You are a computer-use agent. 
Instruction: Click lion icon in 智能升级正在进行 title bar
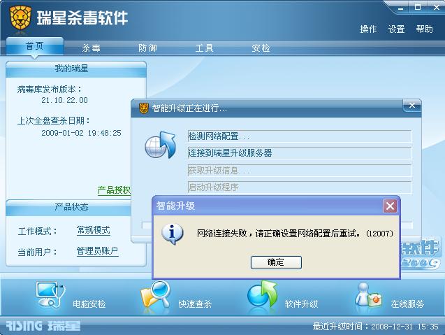coord(144,108)
